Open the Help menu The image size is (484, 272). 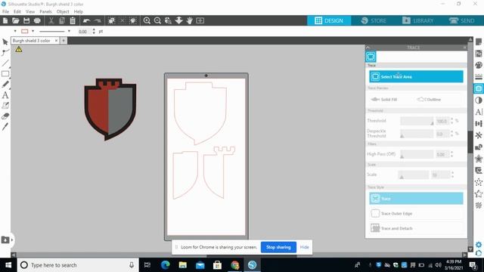click(79, 11)
